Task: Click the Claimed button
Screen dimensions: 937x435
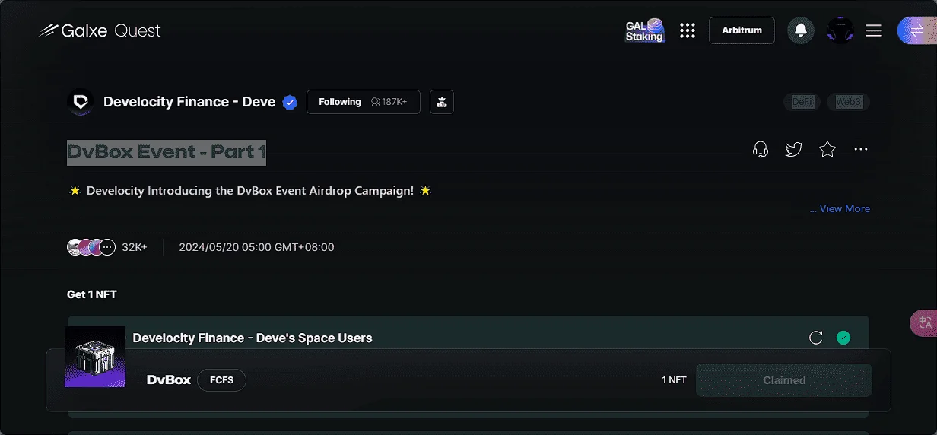Action: (x=784, y=380)
